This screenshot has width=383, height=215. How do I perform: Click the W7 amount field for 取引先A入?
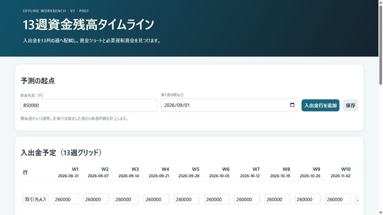(x=247, y=199)
